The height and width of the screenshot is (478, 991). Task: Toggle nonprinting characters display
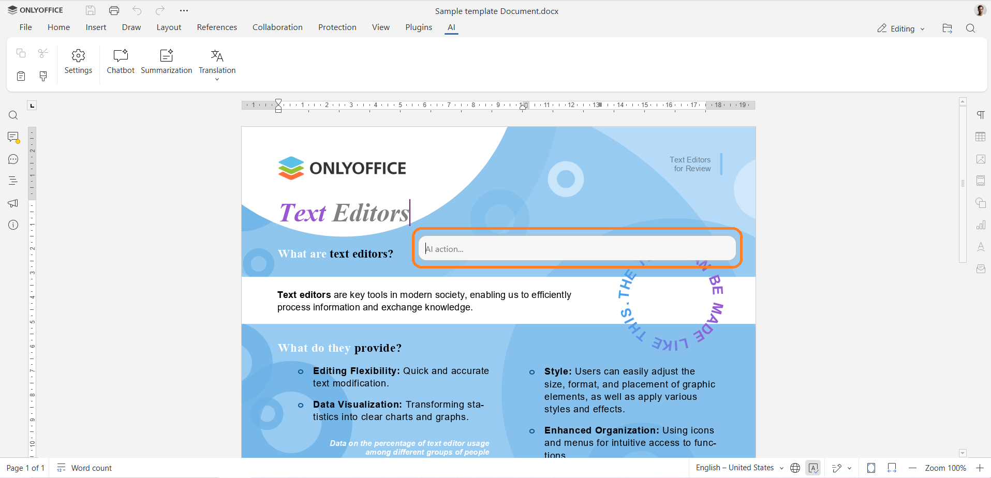coord(981,115)
